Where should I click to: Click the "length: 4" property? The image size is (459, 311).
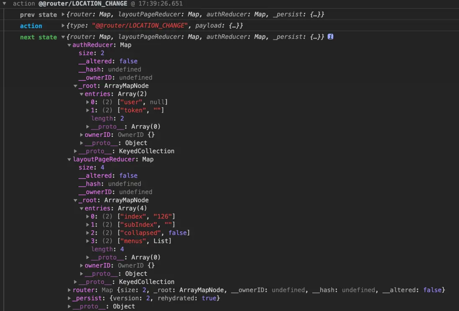click(x=107, y=249)
